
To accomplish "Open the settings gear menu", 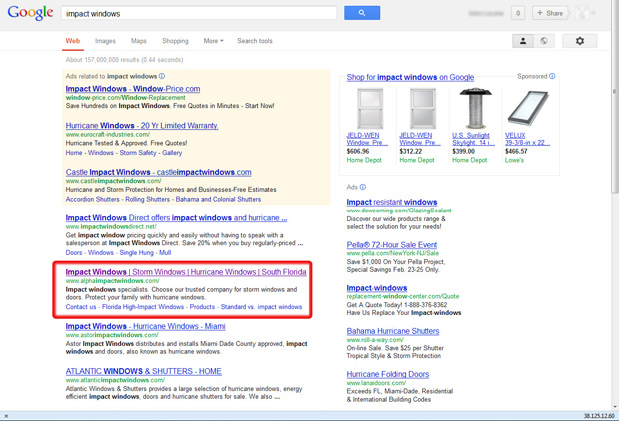I will (x=580, y=41).
